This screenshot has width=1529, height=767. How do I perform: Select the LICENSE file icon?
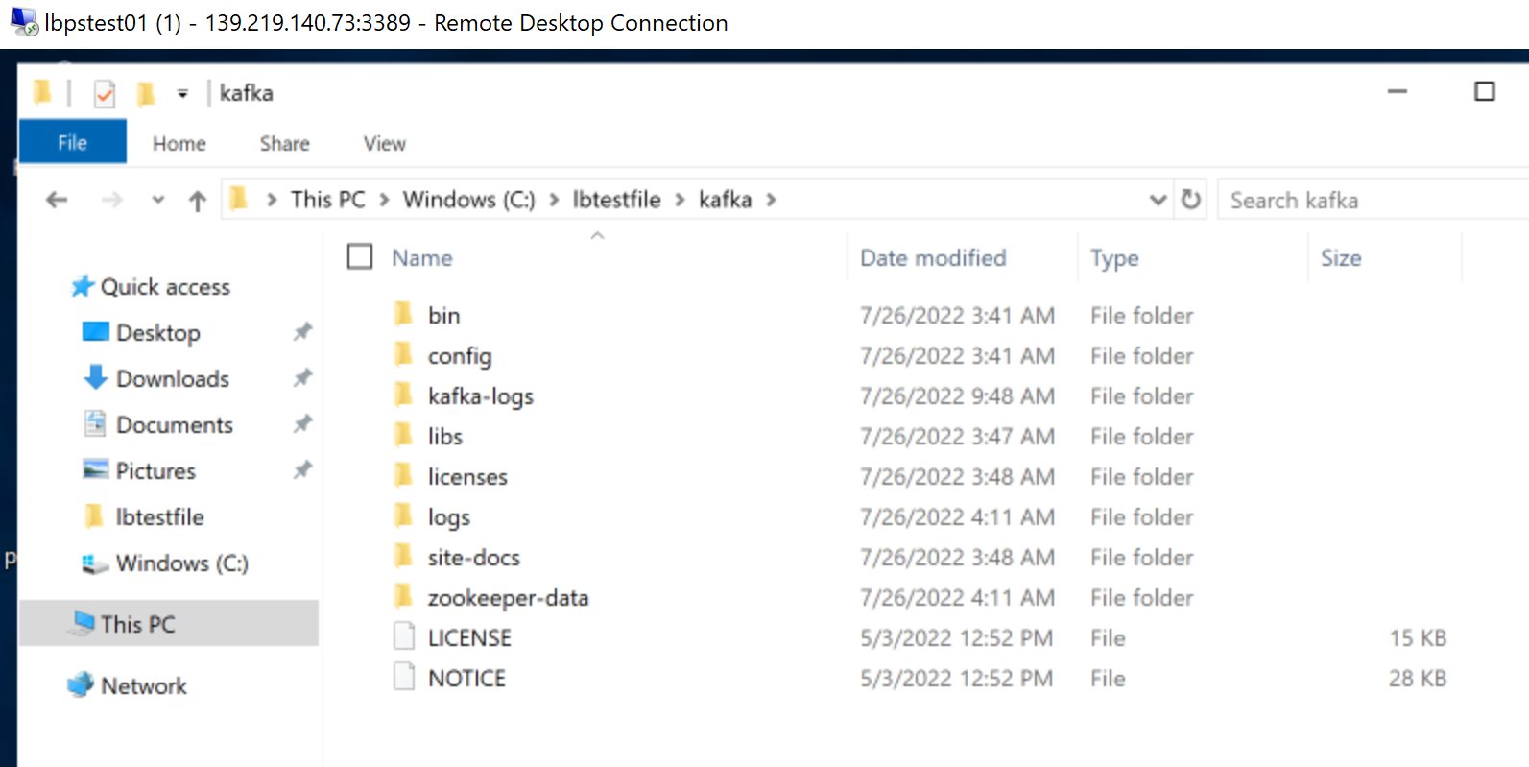coord(404,637)
